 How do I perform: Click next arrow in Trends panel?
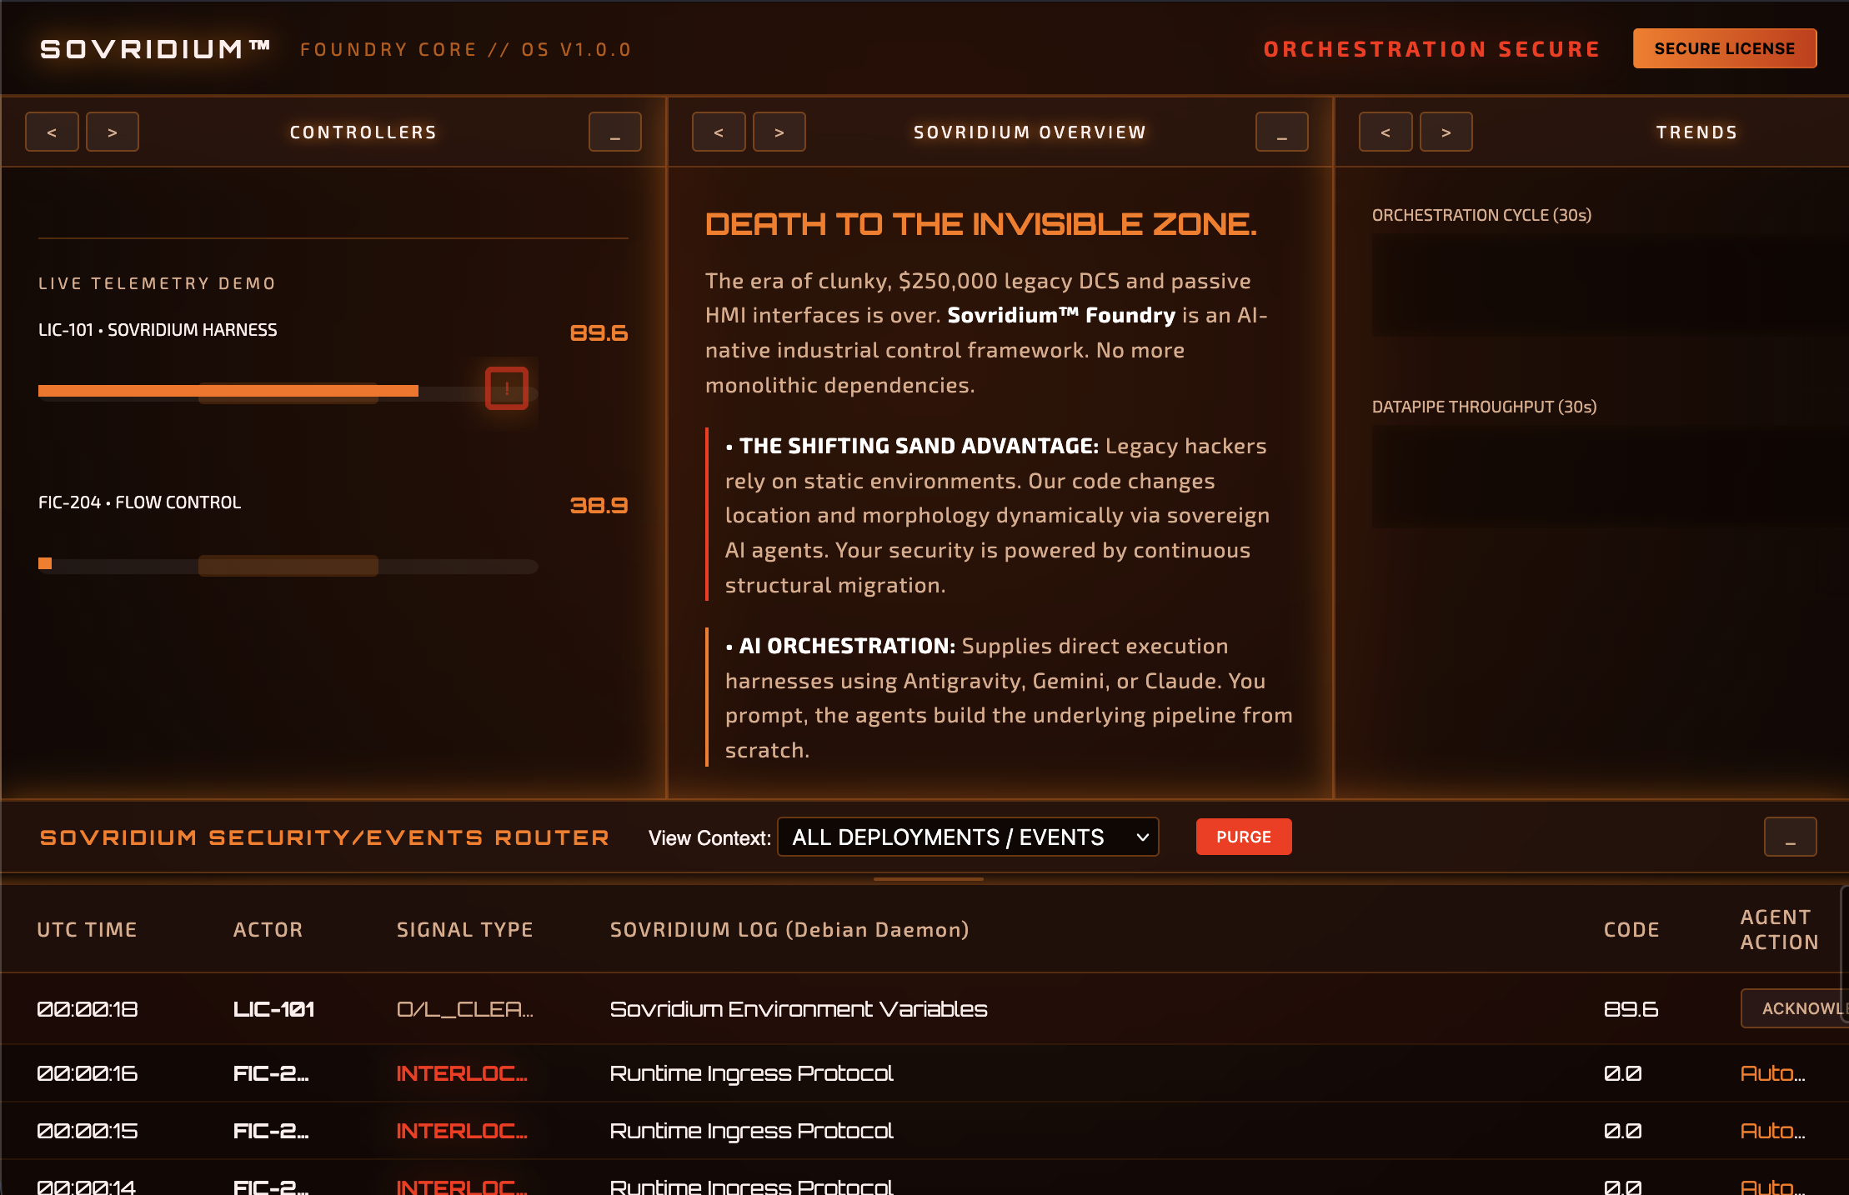(1446, 132)
